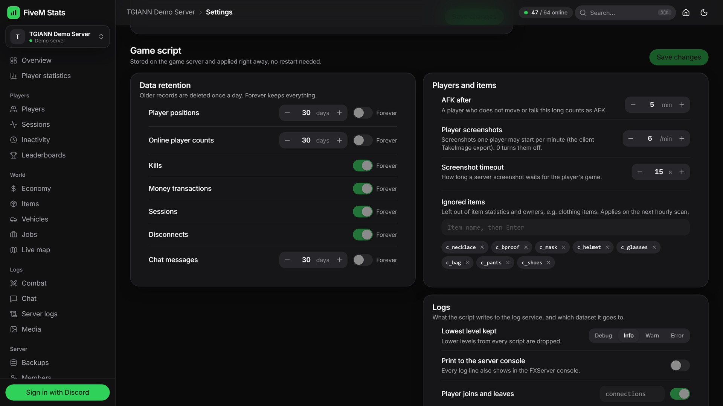
Task: Enable Forever for Player positions
Action: 363,113
